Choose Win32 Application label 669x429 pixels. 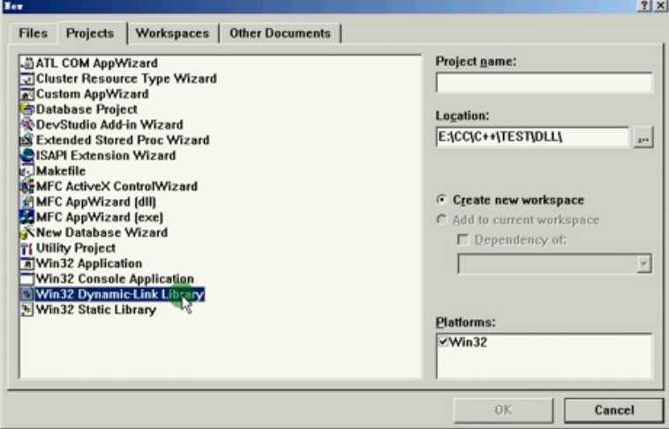[x=89, y=263]
